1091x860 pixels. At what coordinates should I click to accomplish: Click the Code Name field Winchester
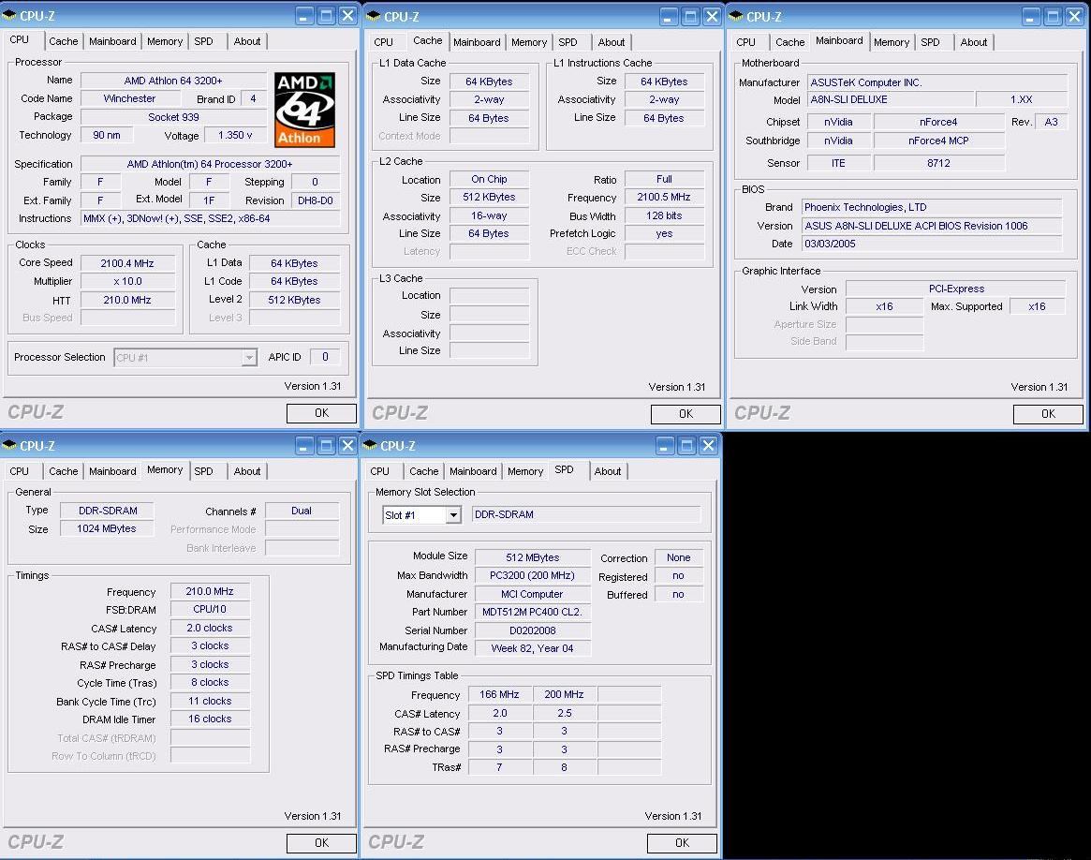point(129,98)
